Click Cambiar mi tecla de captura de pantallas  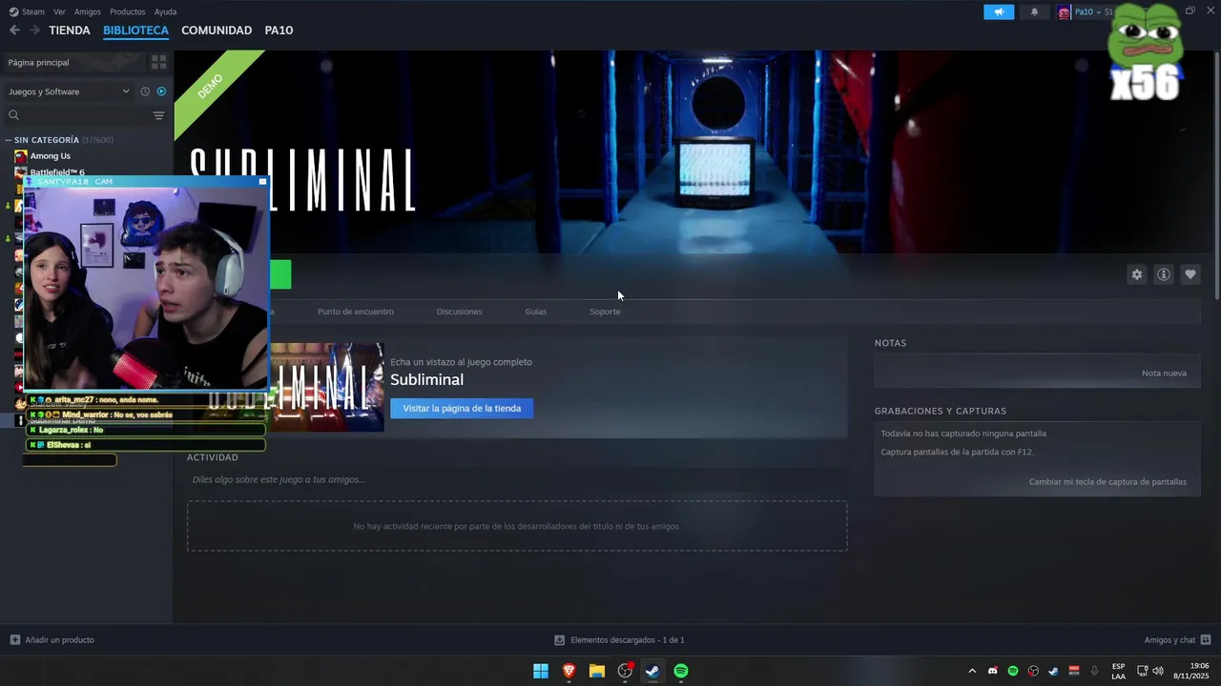click(1107, 482)
